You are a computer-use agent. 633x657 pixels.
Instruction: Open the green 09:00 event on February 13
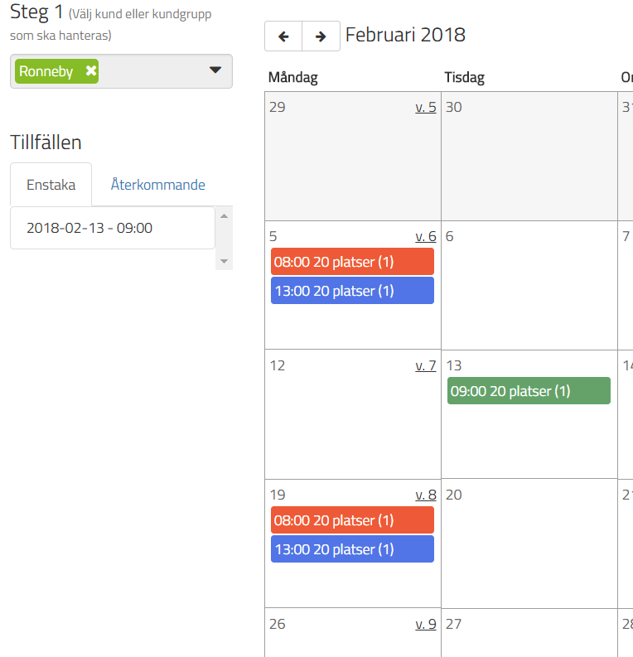529,391
